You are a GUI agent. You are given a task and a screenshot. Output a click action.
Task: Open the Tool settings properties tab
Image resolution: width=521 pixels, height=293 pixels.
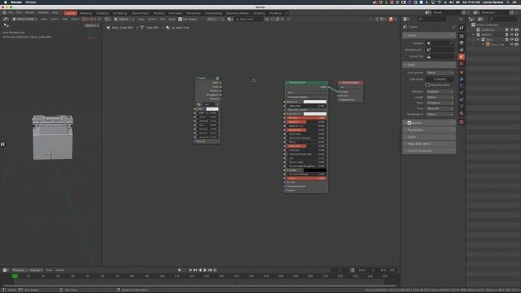(462, 28)
